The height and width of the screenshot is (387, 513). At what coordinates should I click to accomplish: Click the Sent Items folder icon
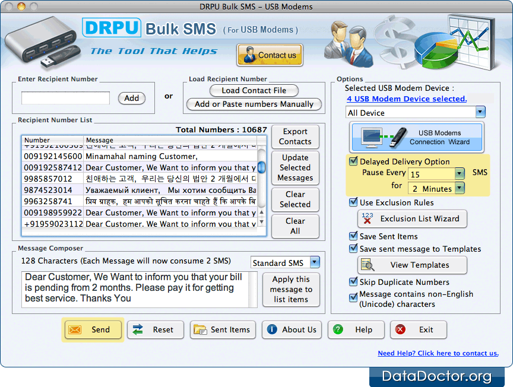[200, 329]
